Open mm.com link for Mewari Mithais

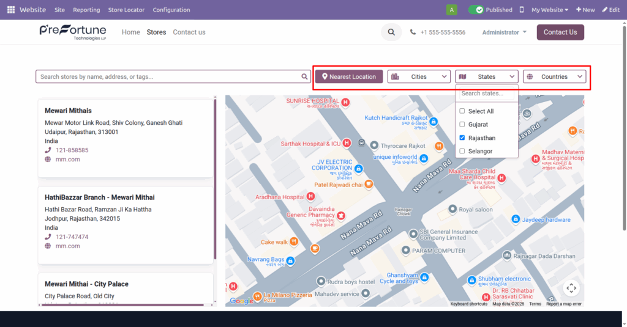(67, 160)
